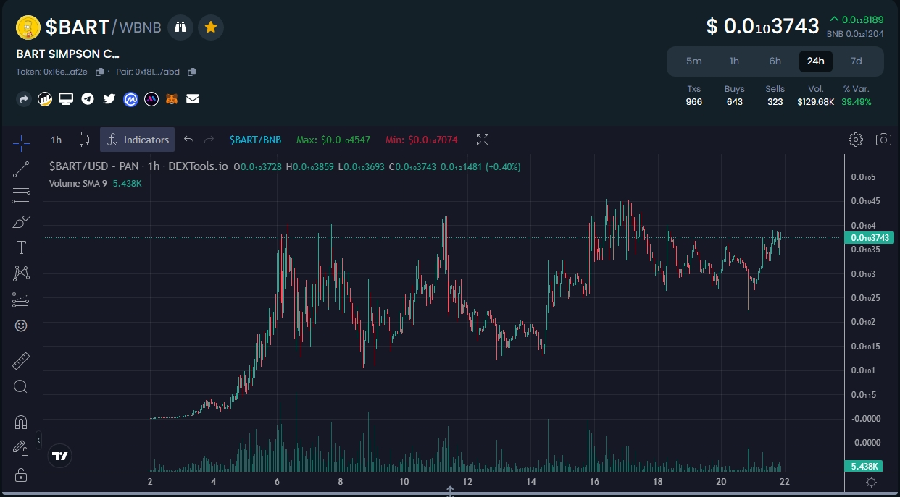Take a chart snapshot with camera icon
This screenshot has height=497, width=900.
pyautogui.click(x=883, y=140)
